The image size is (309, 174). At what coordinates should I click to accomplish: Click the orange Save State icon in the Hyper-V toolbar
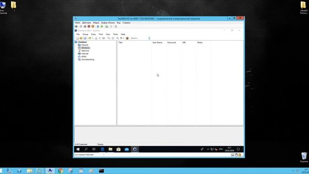[93, 27]
